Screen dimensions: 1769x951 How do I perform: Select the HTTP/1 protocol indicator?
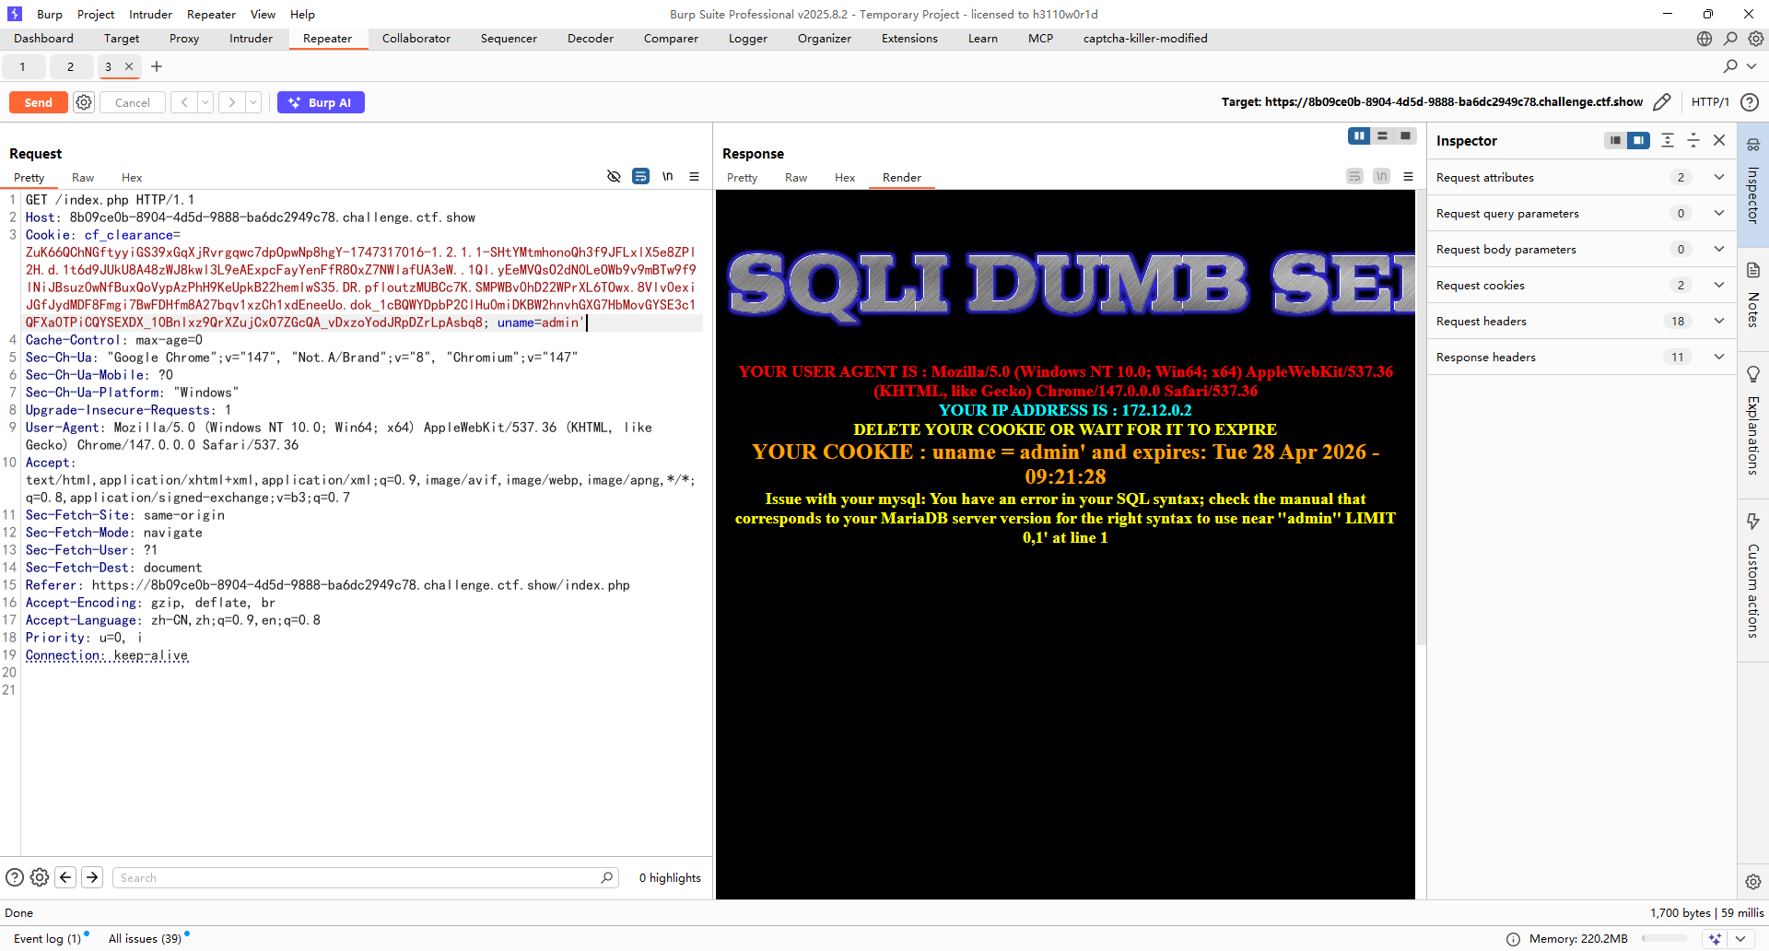[x=1710, y=102]
